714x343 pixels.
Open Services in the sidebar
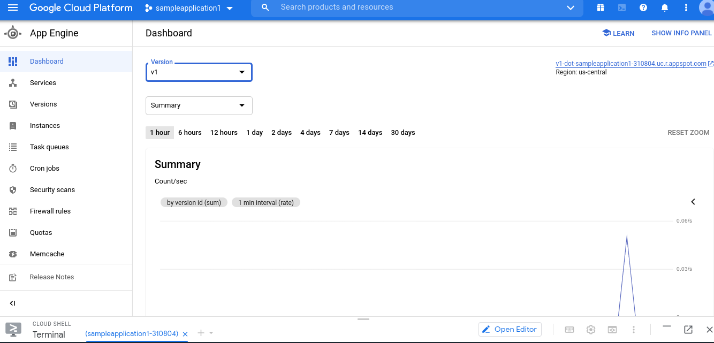coord(66,83)
